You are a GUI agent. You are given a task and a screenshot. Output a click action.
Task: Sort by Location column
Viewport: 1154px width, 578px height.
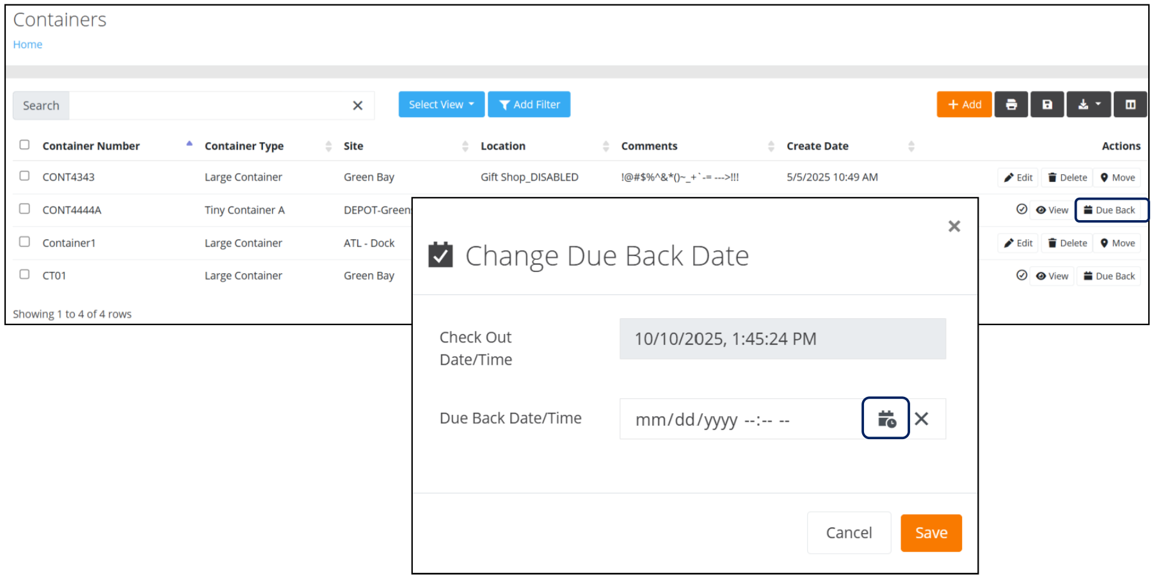[503, 146]
